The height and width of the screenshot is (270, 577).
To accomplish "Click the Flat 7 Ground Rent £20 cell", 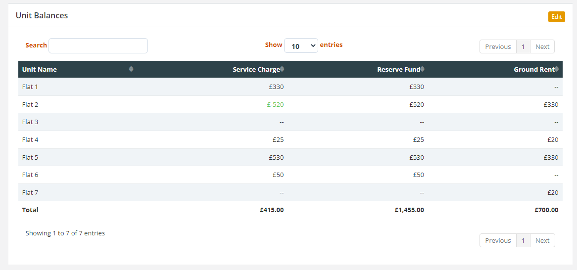I will (x=553, y=192).
